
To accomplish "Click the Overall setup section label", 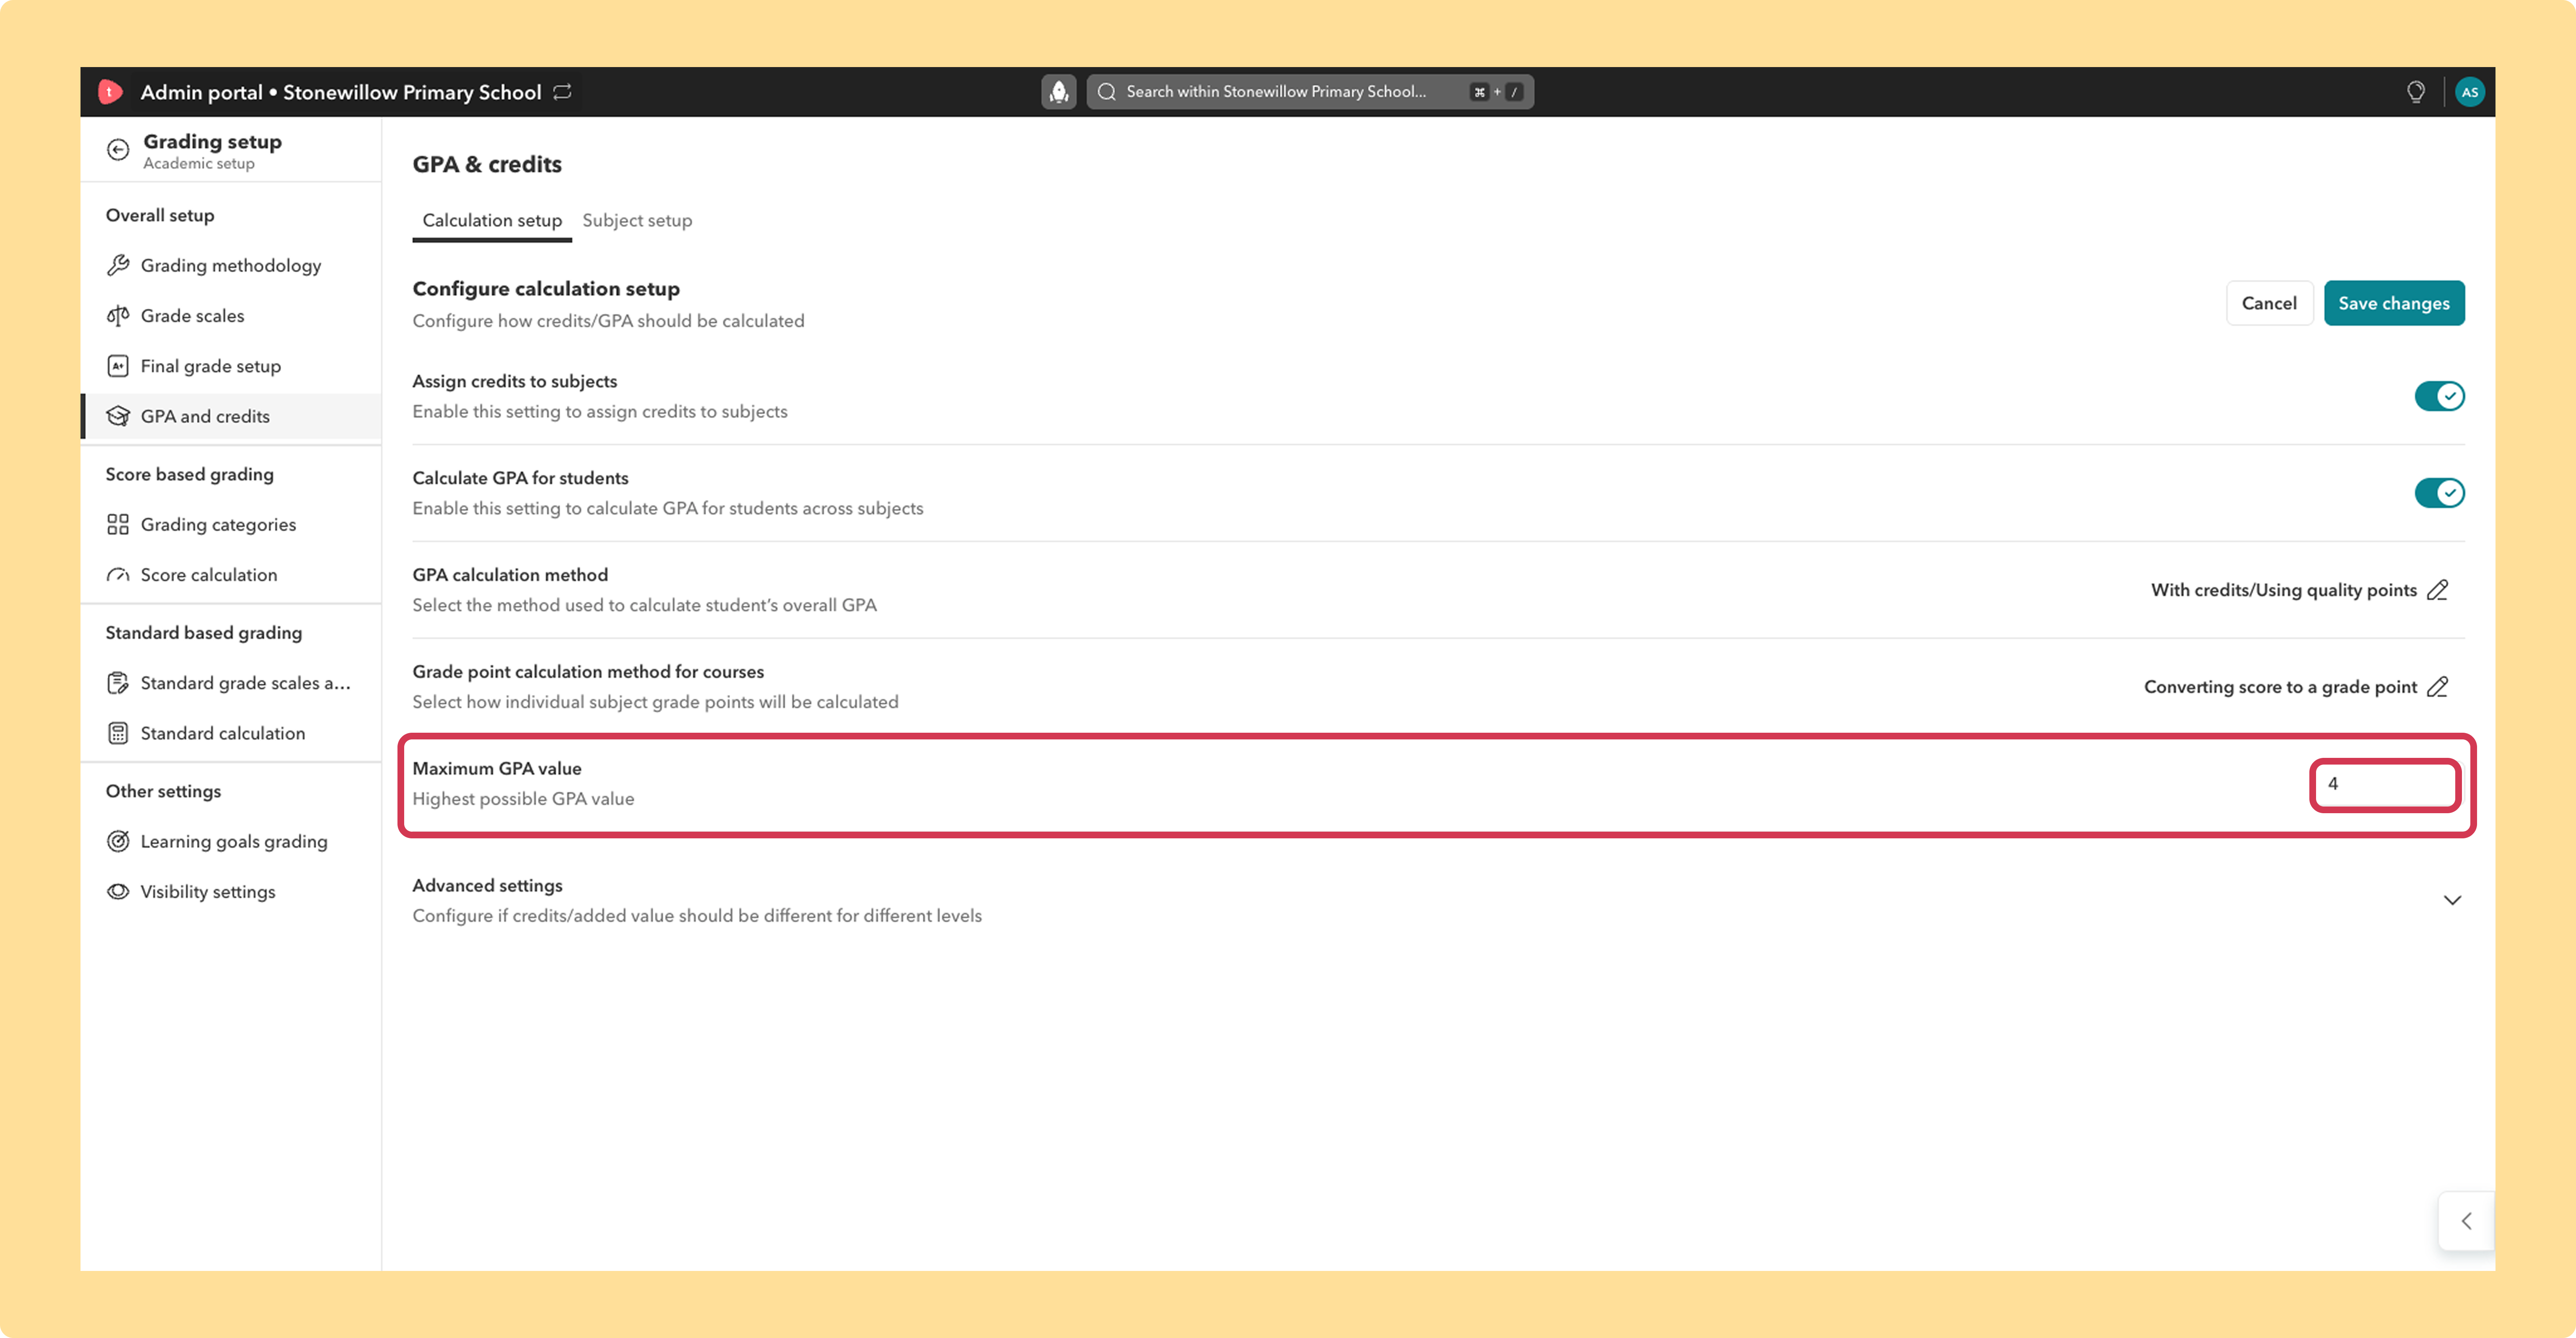I will coord(160,215).
